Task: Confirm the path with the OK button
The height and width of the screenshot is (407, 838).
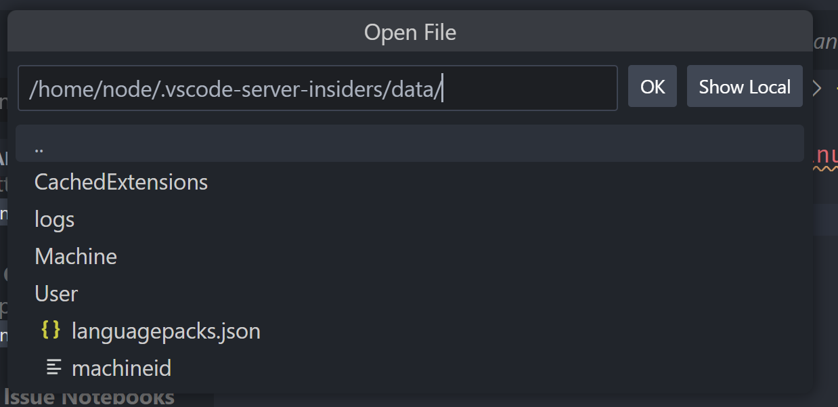Action: coord(652,86)
